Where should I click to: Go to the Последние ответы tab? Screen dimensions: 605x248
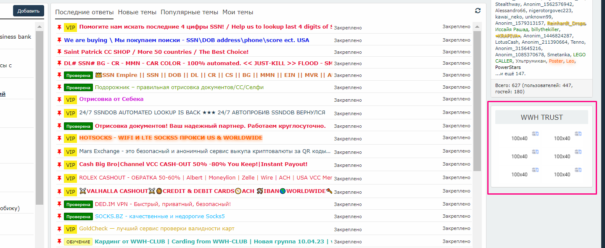coord(84,12)
